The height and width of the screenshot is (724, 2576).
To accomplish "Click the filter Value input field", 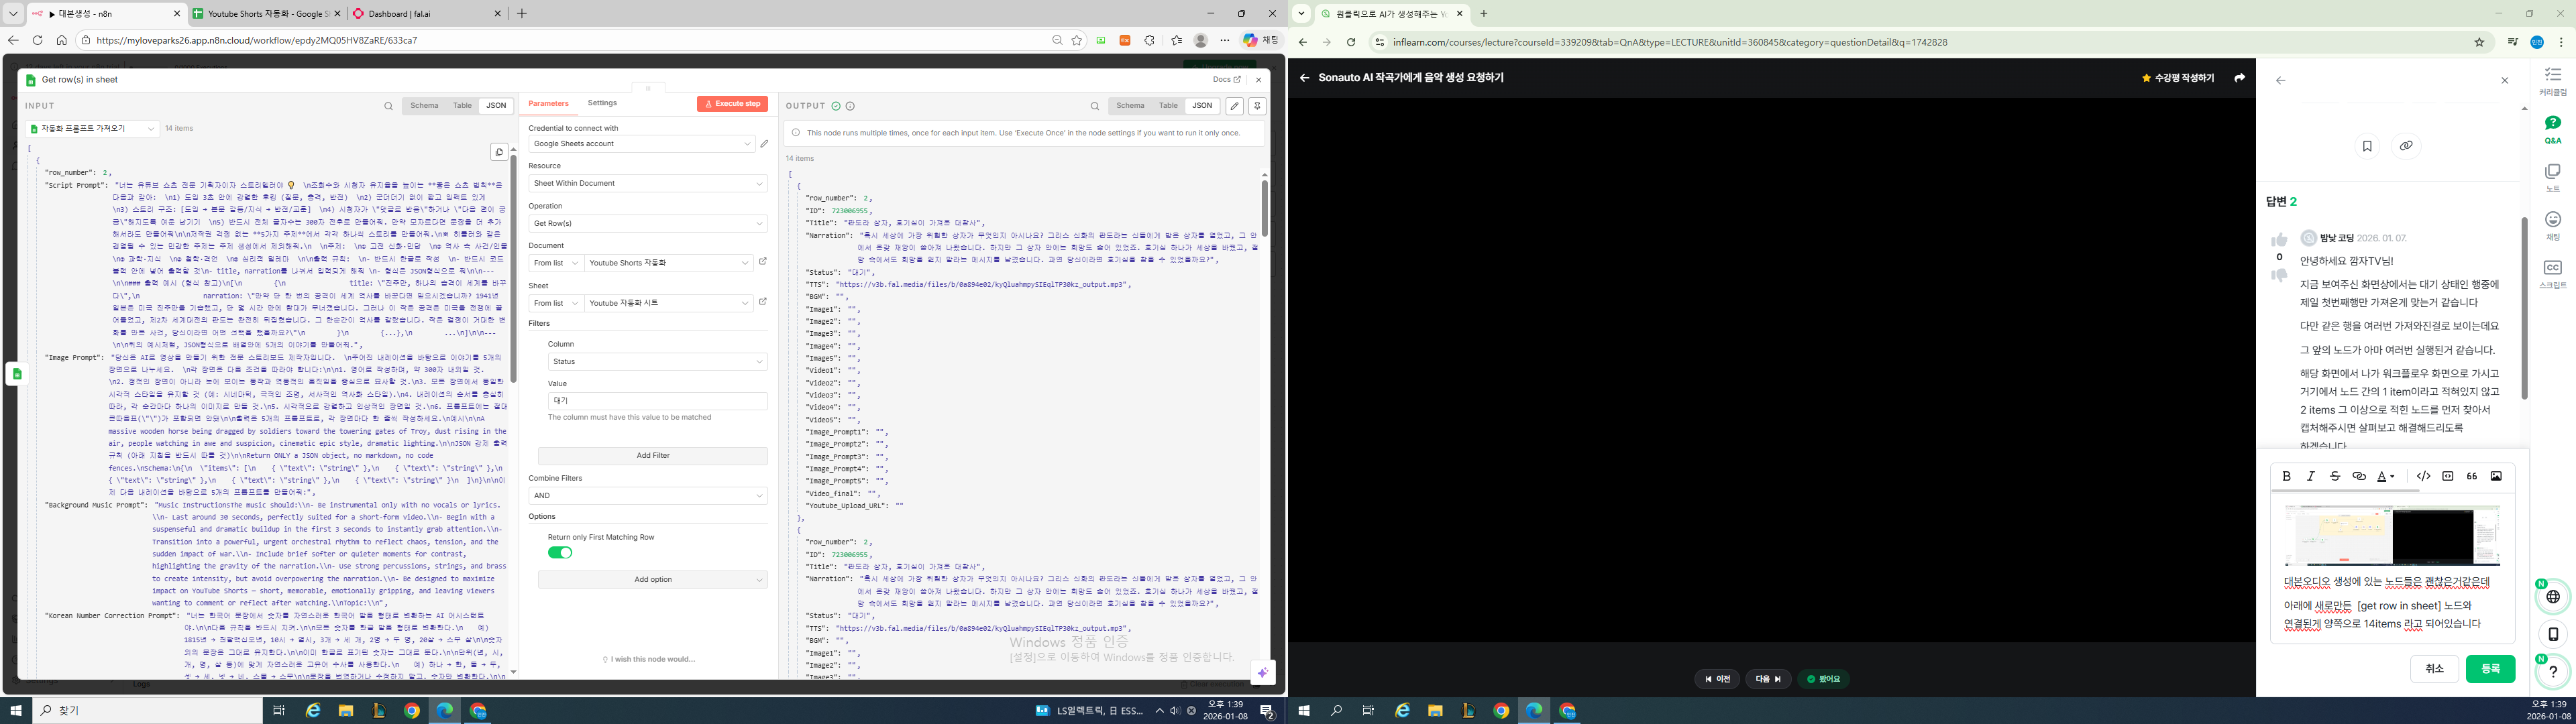I will (657, 400).
